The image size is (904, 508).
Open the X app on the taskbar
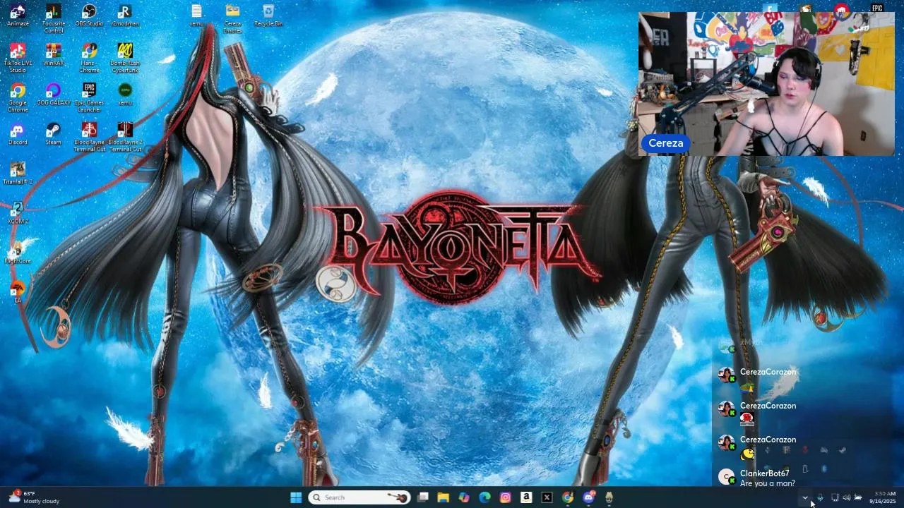coord(547,497)
